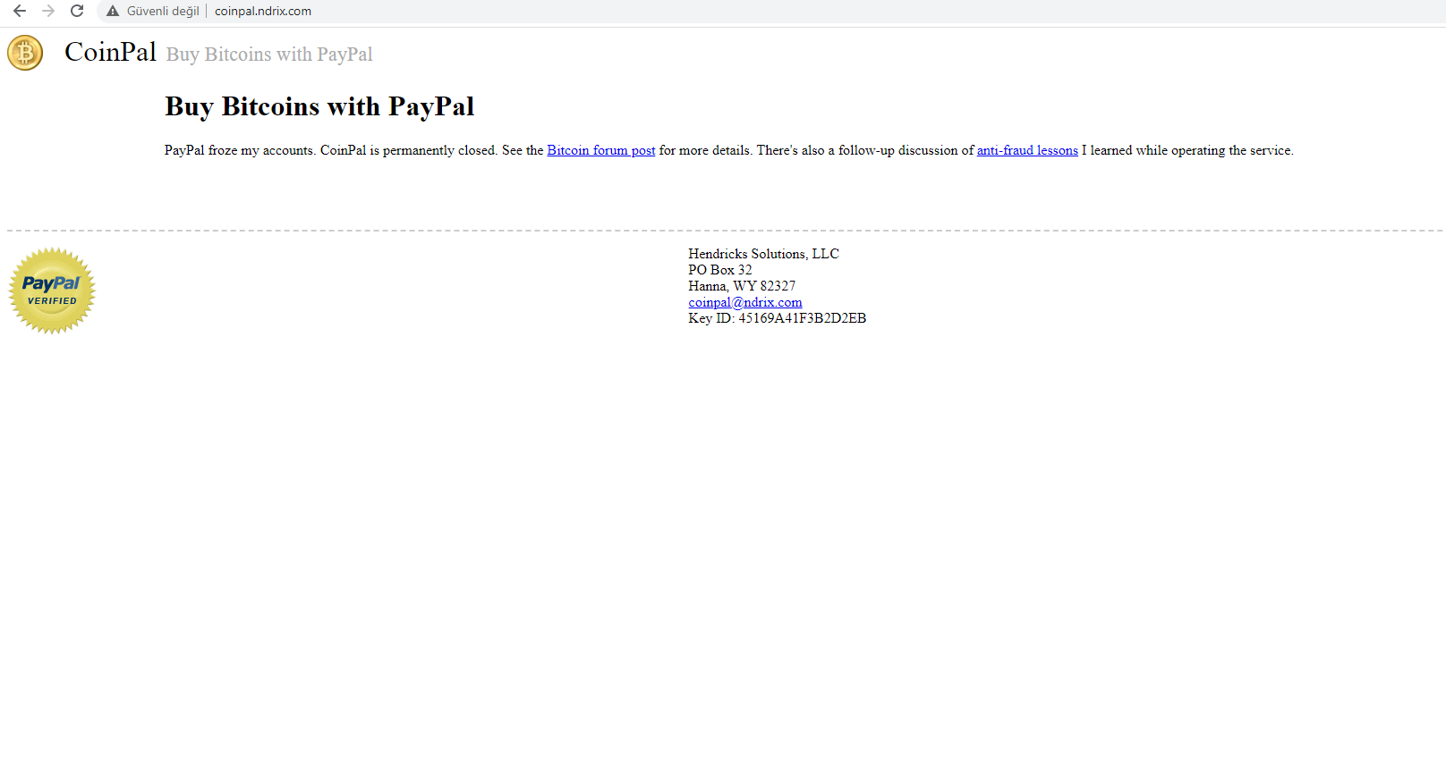
Task: Go back to the previous page
Action: [x=20, y=11]
